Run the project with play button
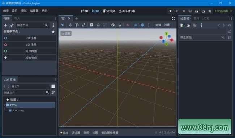The height and width of the screenshot is (138, 235). [170, 11]
